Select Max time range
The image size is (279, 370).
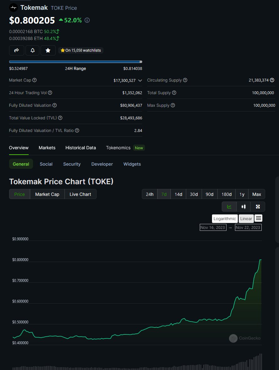click(x=257, y=194)
